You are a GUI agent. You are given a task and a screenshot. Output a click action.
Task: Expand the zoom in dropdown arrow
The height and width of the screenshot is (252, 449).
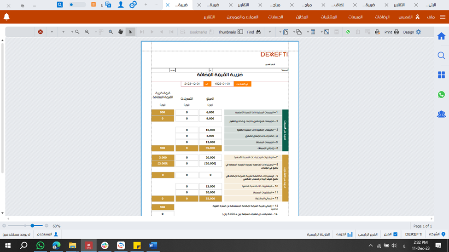point(72,32)
